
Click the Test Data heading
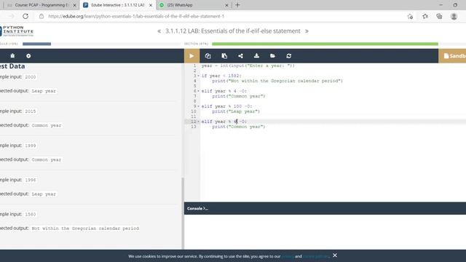tap(12, 66)
